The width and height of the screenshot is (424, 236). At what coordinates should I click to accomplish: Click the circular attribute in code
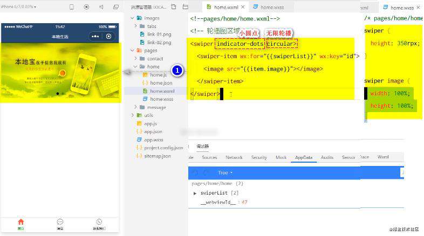tap(280, 44)
